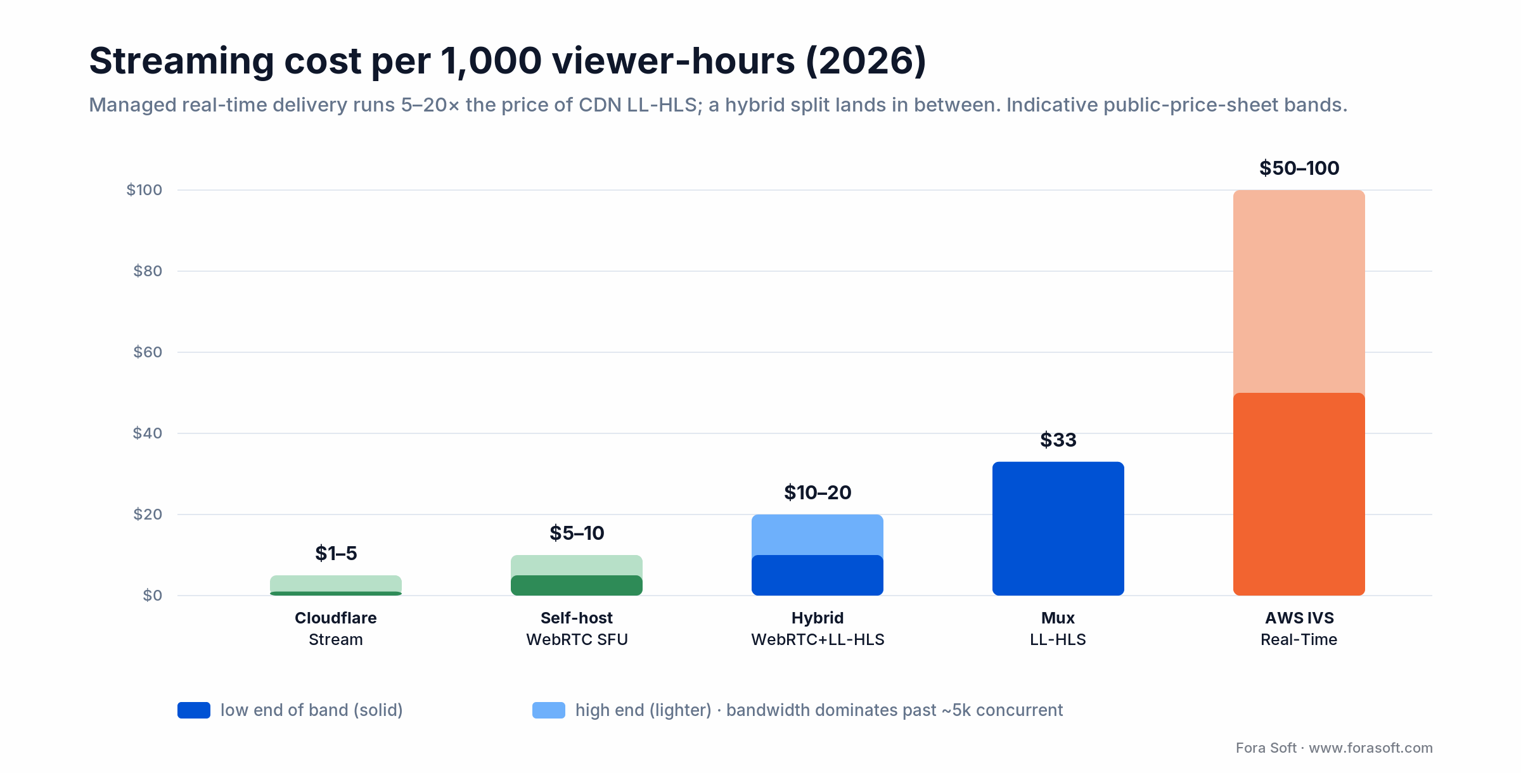The image size is (1521, 773).
Task: Click the light green Self-host high-end bar segment
Action: 577,565
